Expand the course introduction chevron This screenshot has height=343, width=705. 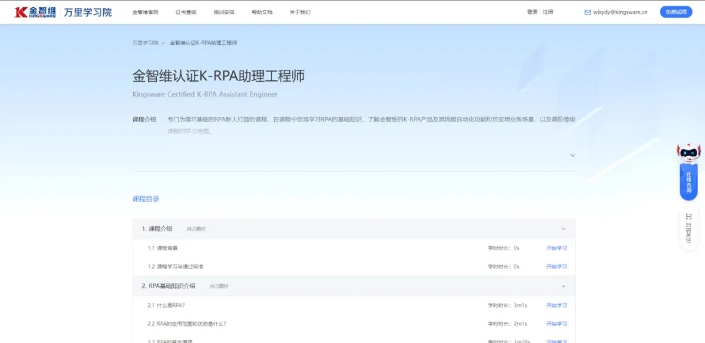(572, 155)
